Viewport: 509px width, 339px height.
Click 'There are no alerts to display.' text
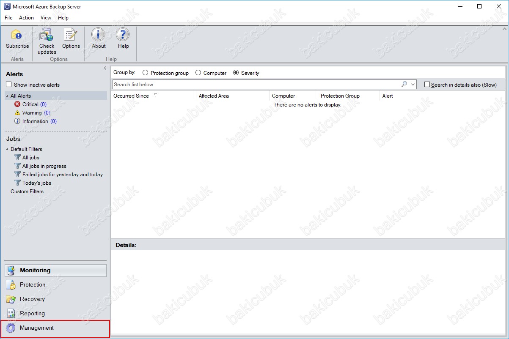coord(307,105)
